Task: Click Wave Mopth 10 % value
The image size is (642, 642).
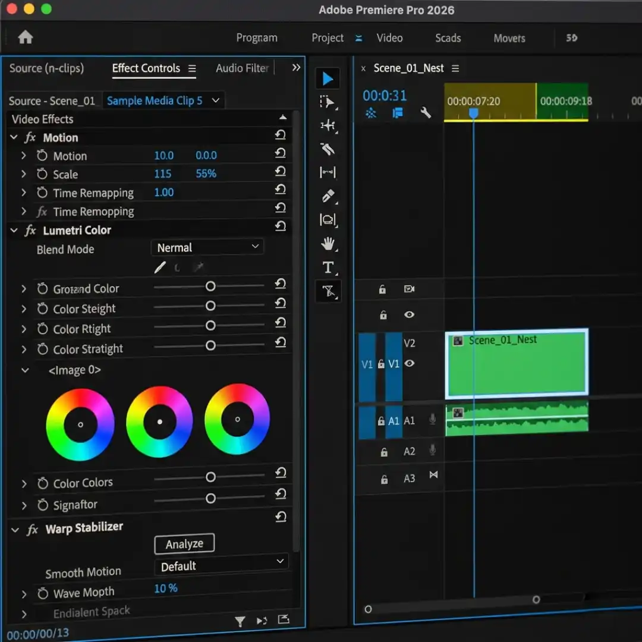Action: (165, 588)
